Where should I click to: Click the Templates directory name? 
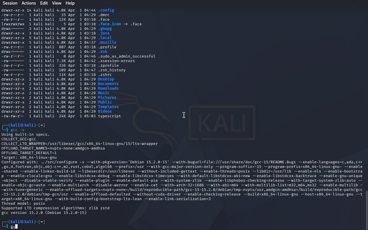[x=108, y=107]
